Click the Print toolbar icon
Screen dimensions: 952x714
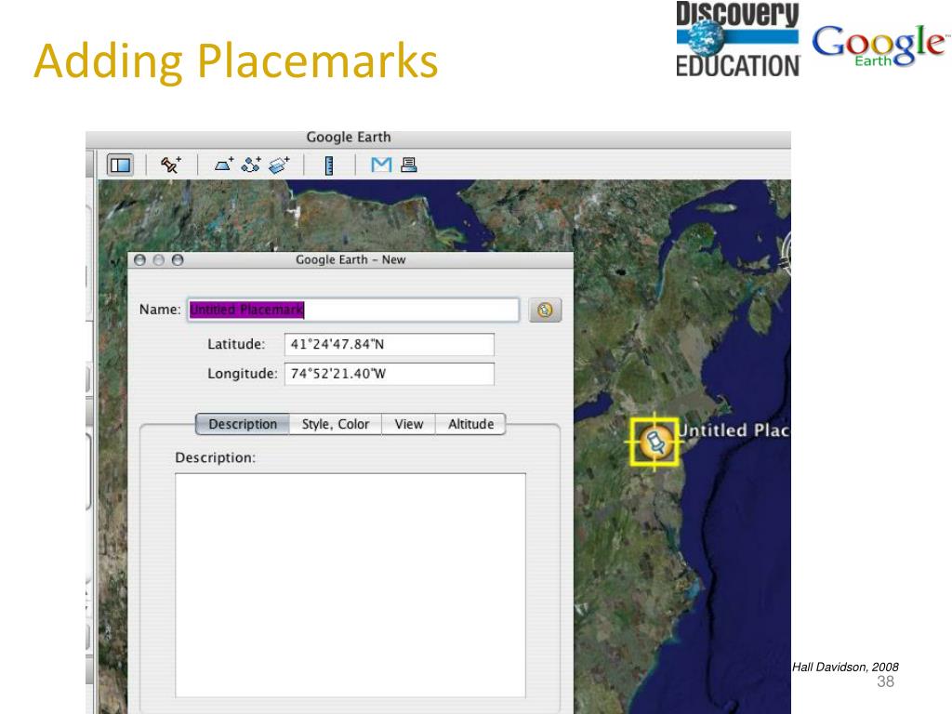coord(409,165)
